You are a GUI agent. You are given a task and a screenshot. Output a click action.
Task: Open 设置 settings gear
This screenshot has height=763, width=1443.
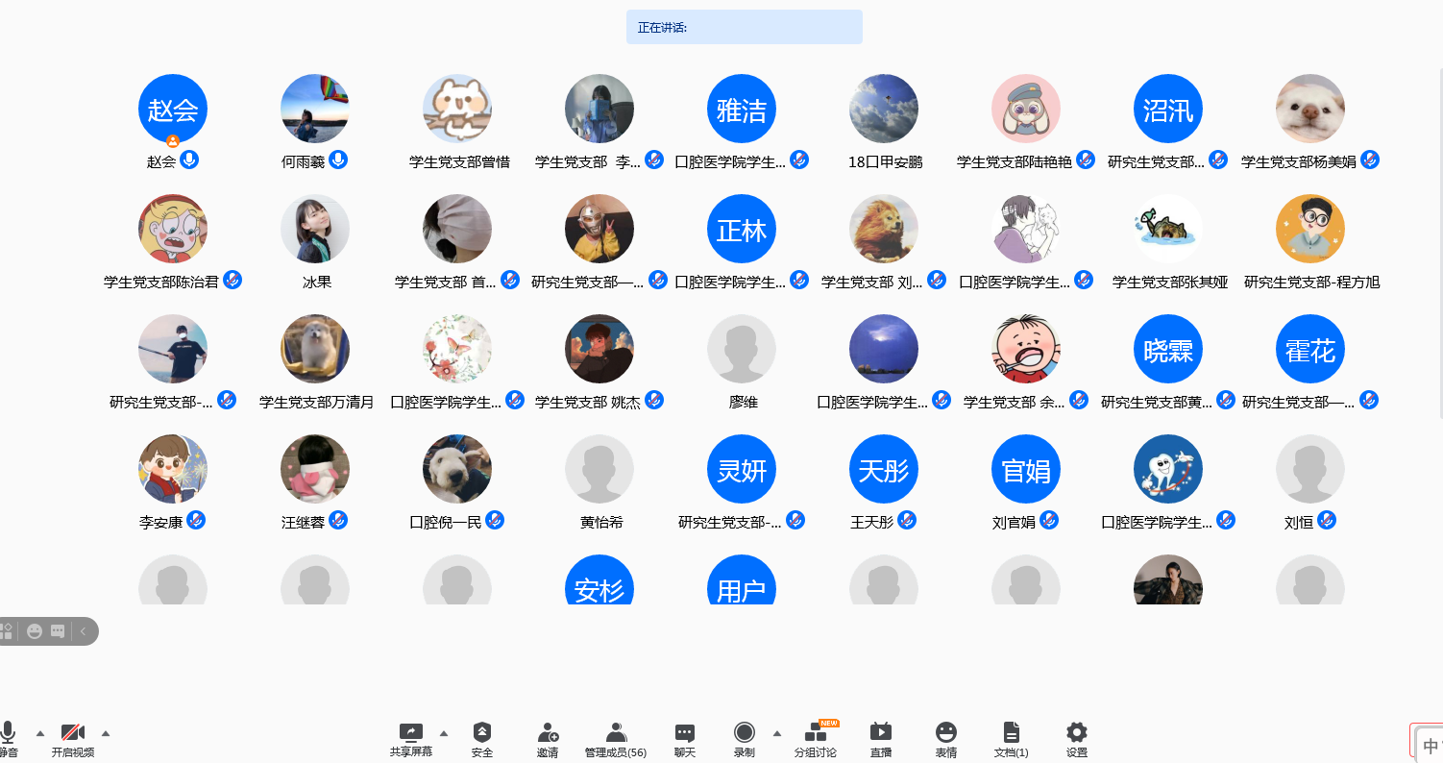coord(1077,732)
